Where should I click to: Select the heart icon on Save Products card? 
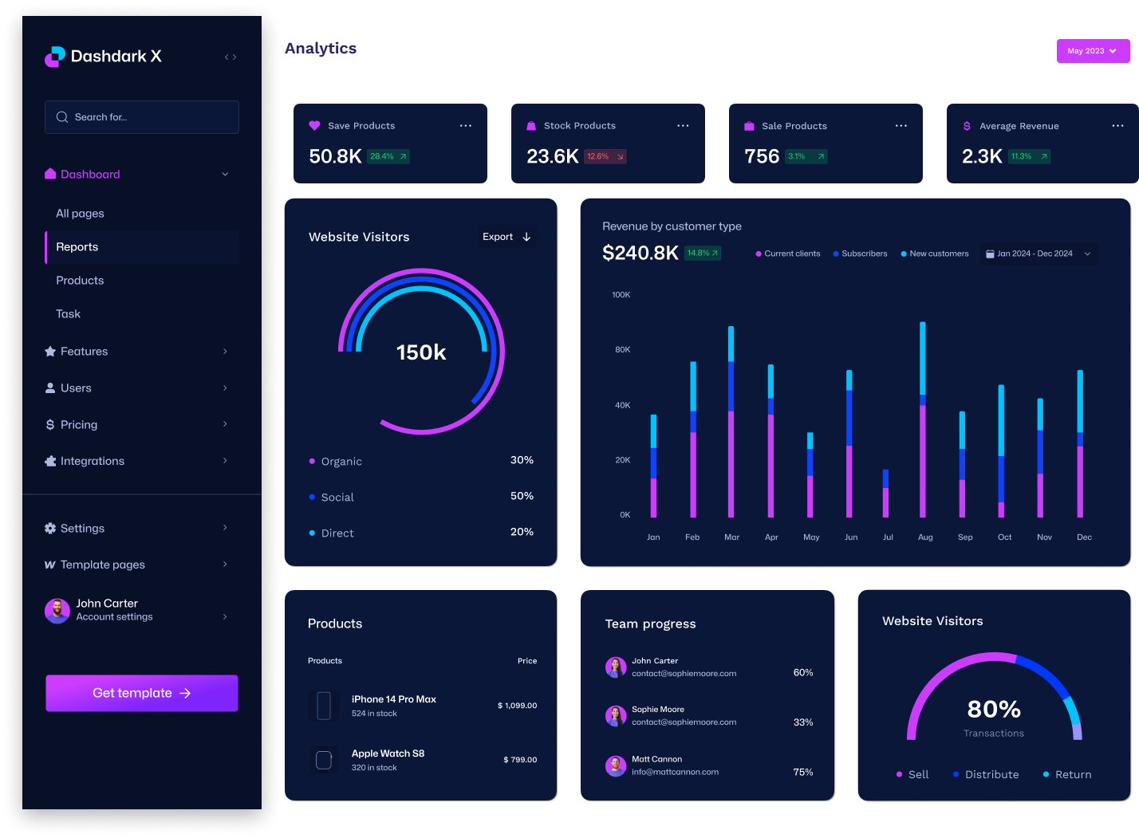point(314,125)
